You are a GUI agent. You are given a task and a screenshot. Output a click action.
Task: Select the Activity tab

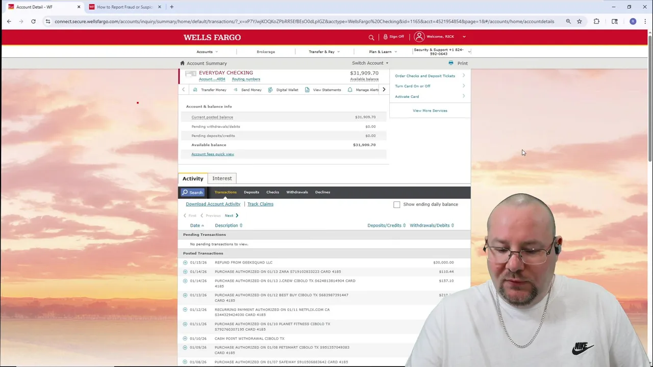[193, 178]
